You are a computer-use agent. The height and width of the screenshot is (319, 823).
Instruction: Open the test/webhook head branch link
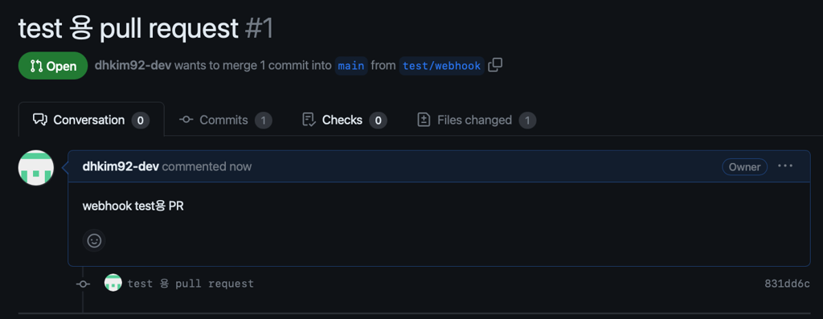click(x=441, y=66)
